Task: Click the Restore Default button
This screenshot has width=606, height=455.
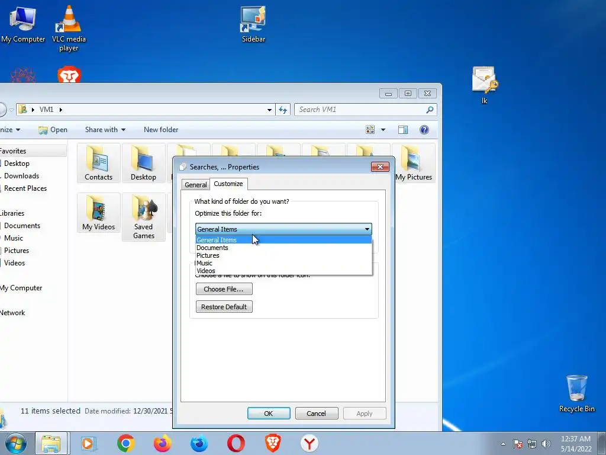Action: [x=224, y=307]
